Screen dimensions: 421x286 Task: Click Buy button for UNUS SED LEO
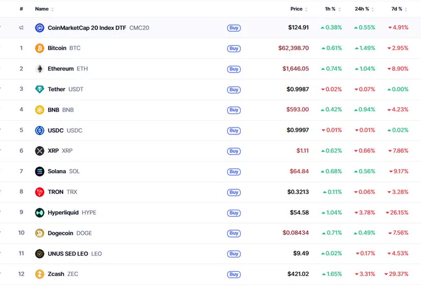[234, 254]
